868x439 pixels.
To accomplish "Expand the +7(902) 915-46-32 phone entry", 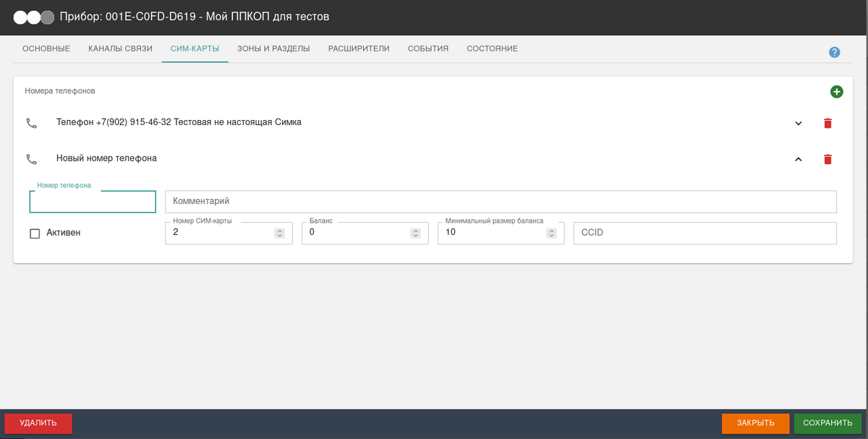I will point(799,123).
